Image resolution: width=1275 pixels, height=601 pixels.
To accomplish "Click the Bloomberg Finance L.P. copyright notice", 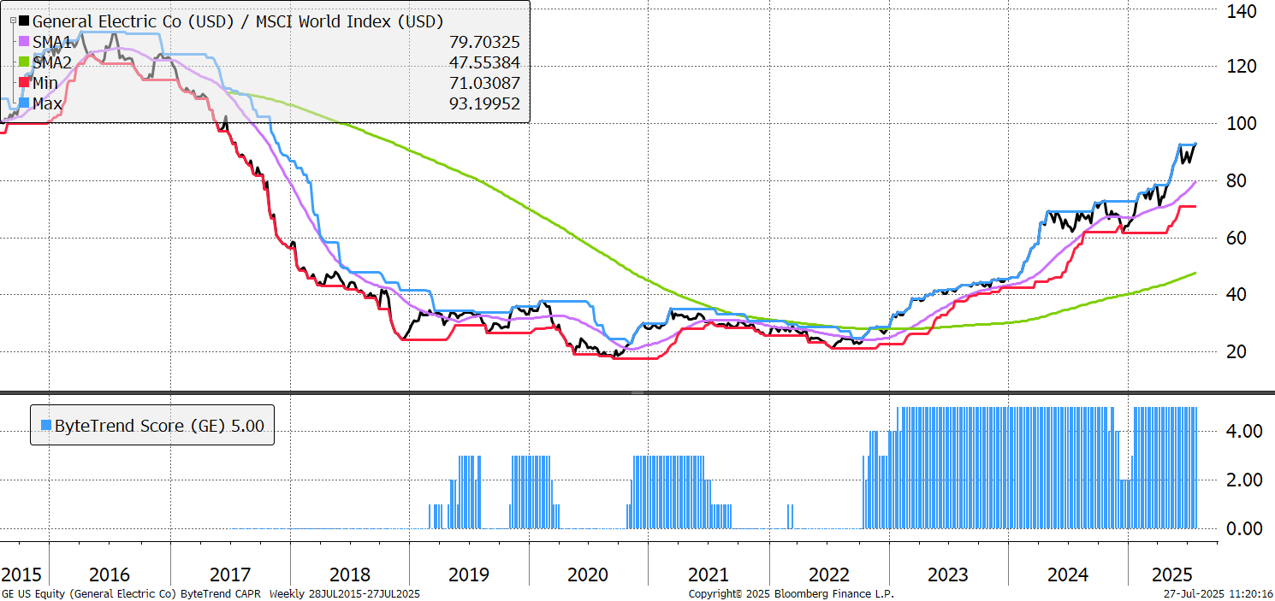I will tap(791, 593).
